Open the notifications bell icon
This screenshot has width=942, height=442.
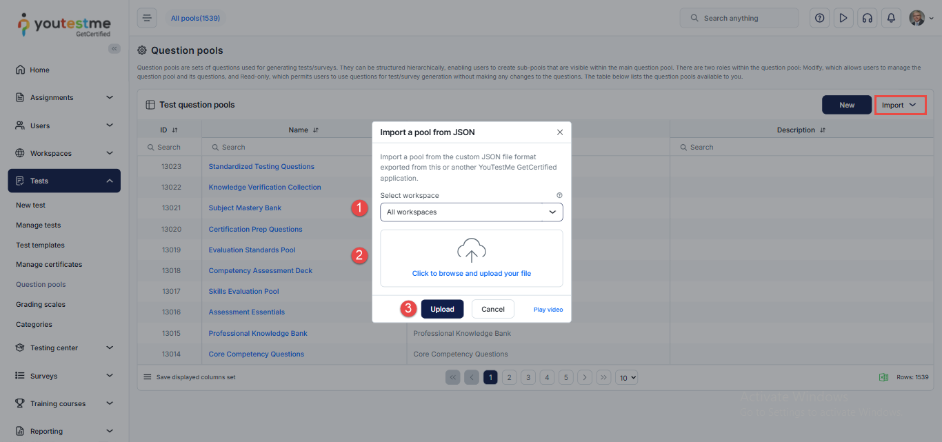coord(891,18)
